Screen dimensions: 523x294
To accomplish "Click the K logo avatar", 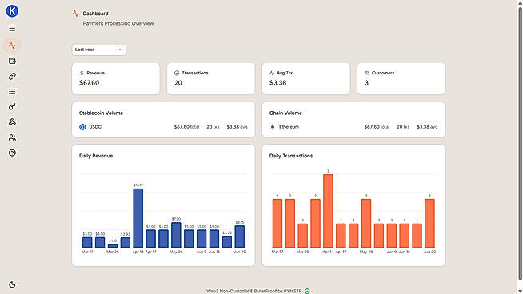I will pos(12,11).
